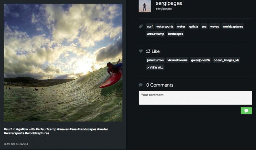Open the sergipages username heading
The width and height of the screenshot is (256, 150).
tap(169, 3)
